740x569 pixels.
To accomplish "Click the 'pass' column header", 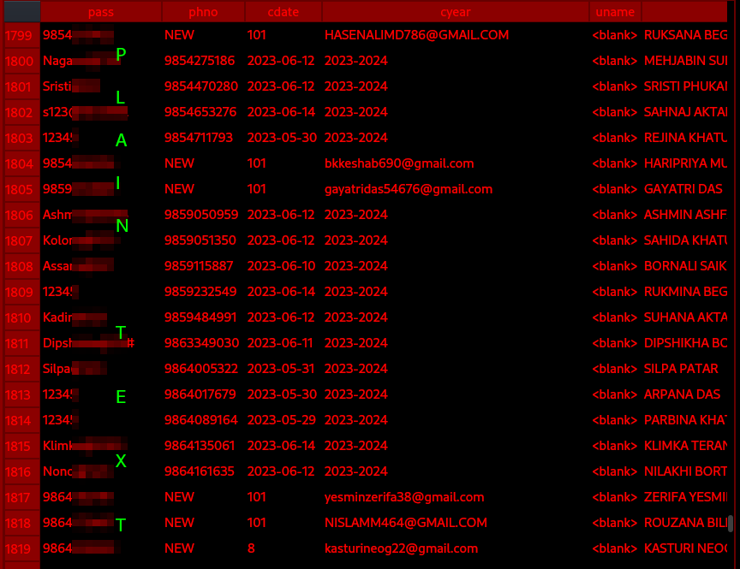I will (x=101, y=12).
